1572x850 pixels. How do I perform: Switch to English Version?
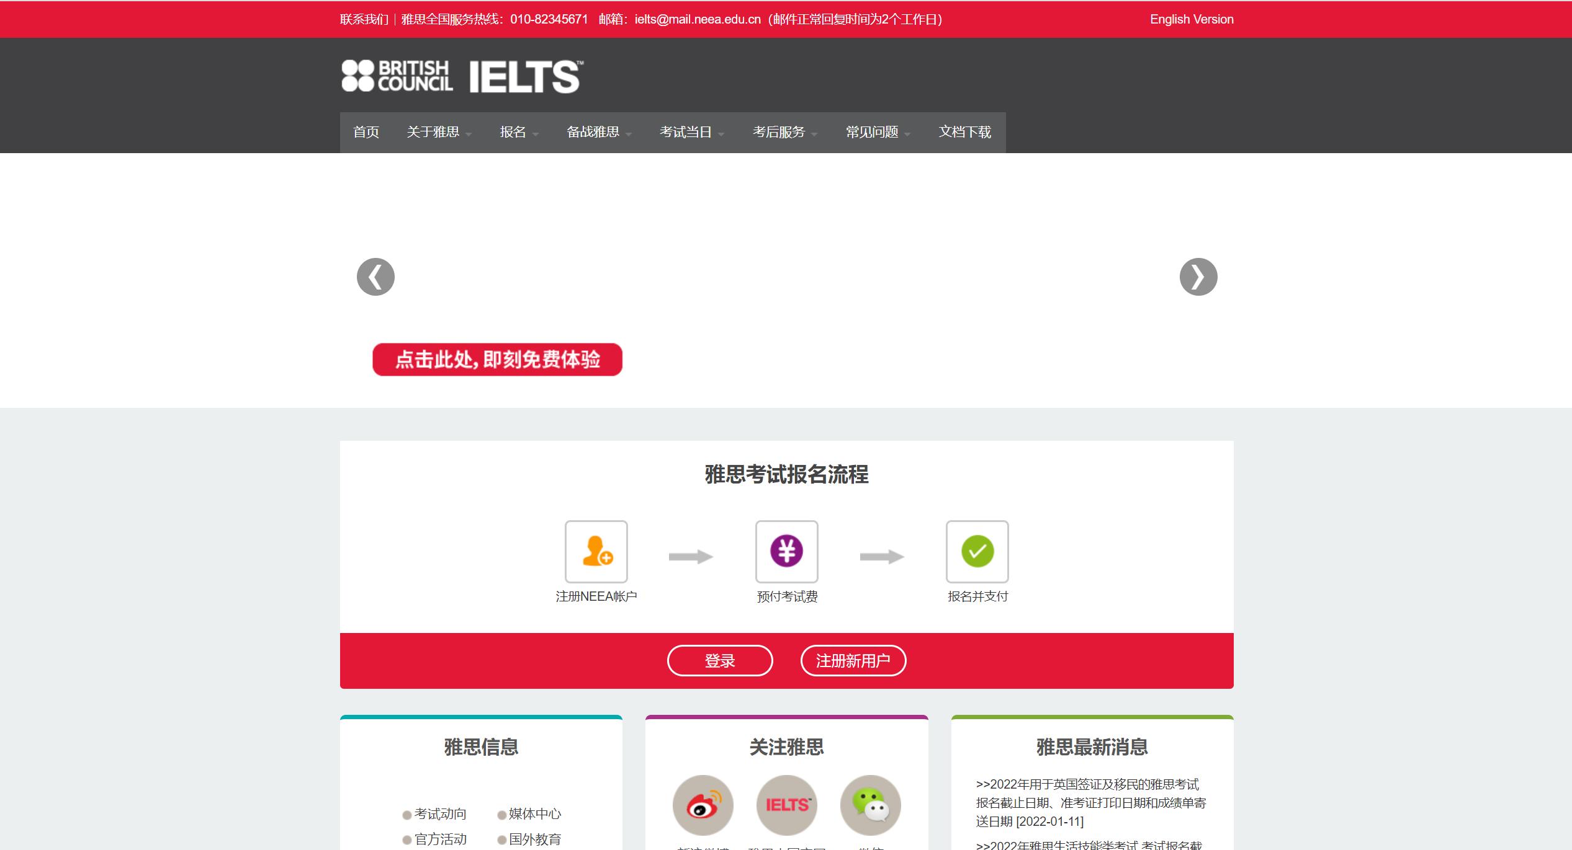(1191, 19)
